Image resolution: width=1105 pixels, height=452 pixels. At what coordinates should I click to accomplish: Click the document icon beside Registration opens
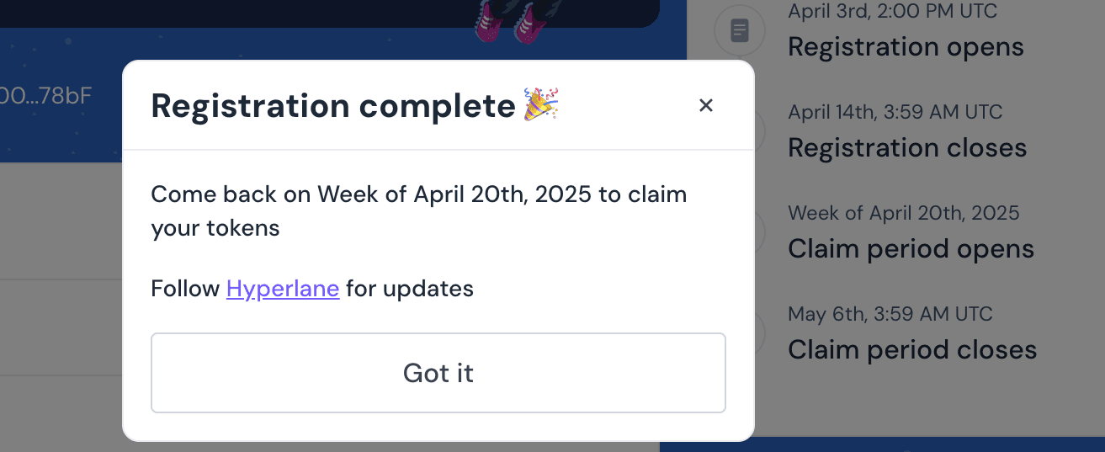tap(739, 31)
